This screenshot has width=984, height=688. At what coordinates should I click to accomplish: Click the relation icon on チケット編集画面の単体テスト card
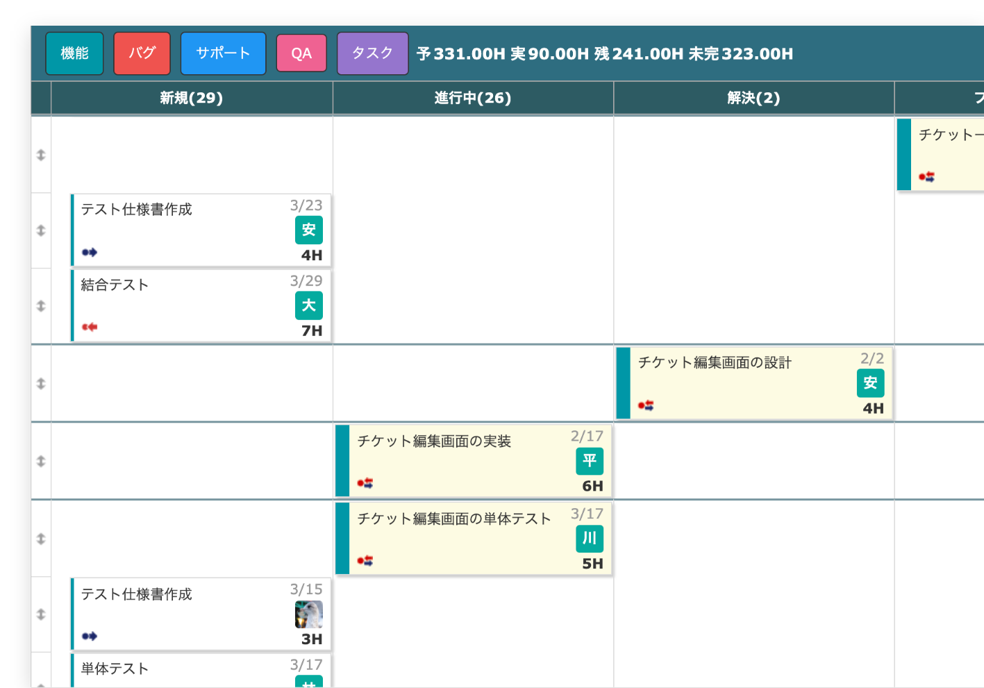[x=365, y=561]
